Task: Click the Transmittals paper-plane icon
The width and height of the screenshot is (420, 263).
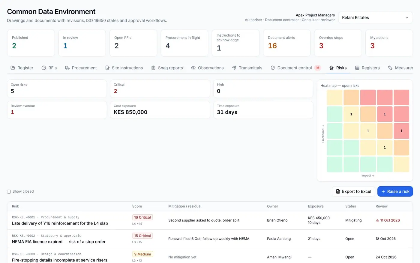Action: [x=234, y=68]
